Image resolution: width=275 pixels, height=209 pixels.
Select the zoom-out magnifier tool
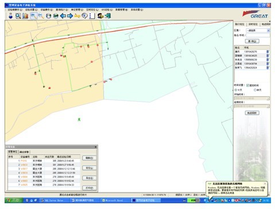point(41,16)
